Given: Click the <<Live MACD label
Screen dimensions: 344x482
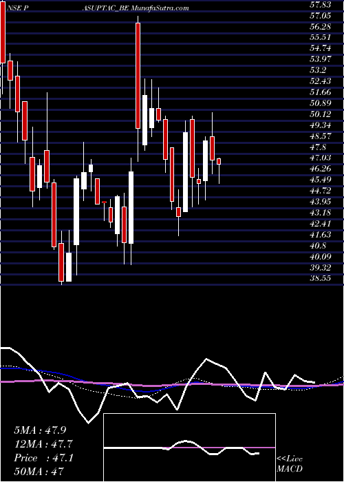Looking at the screenshot, I should point(290,464).
